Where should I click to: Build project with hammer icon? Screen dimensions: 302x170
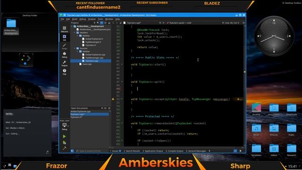pyautogui.click(x=64, y=148)
